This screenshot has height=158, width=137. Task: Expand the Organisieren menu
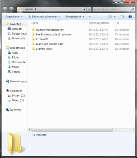(x=14, y=16)
